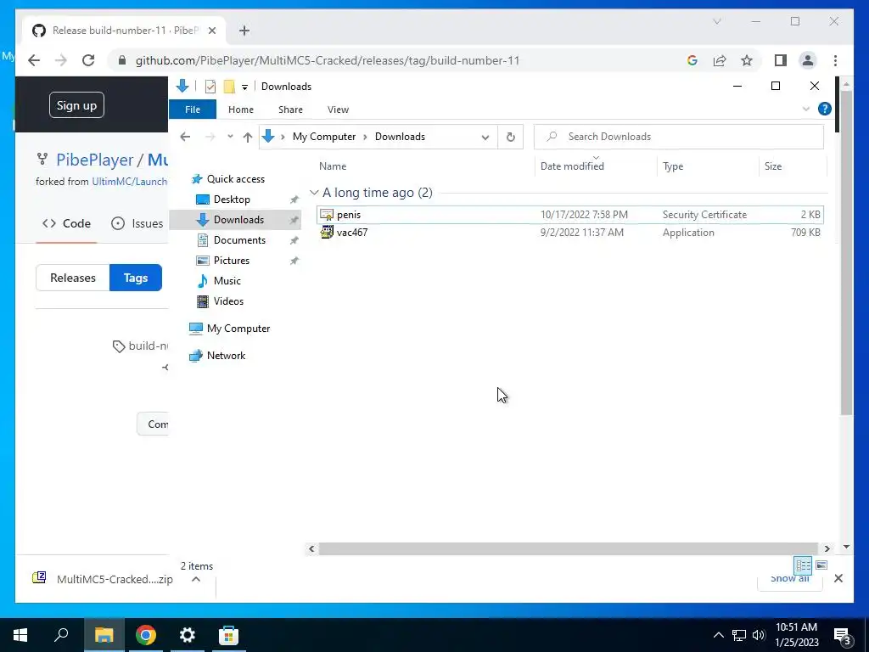Refresh the Downloads folder view
The image size is (869, 652).
coord(510,137)
